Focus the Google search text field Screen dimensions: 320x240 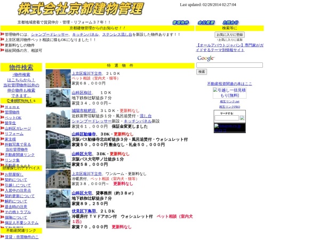point(229,65)
